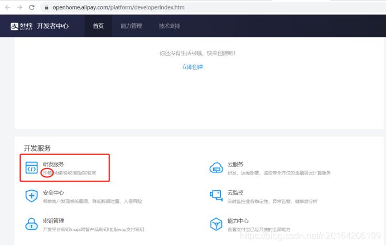Viewport: 386px width, 246px height.
Task: Click the Alipay 支付宝 logo
Action: (x=21, y=26)
